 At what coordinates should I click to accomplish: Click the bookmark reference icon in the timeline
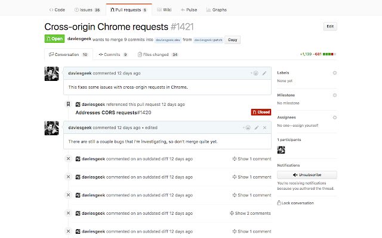(68, 104)
